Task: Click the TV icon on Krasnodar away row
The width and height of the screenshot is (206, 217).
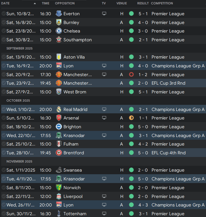Action: tap(104, 135)
